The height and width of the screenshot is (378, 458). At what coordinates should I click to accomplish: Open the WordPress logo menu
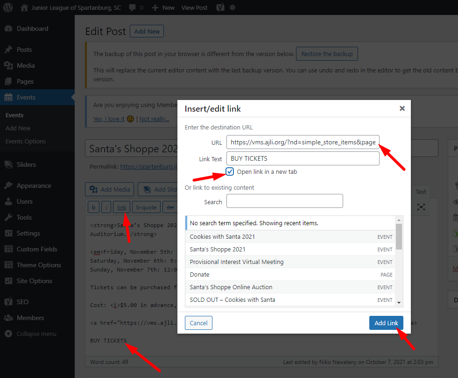point(8,7)
